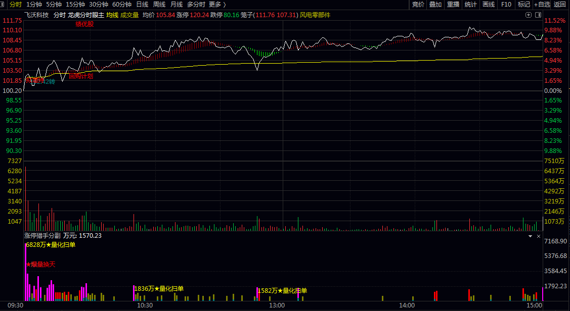Image resolution: width=570 pixels, height=311 pixels.
Task: Open the dropdown triangle of 涨停猎手分副 panel
Action: click(530, 236)
